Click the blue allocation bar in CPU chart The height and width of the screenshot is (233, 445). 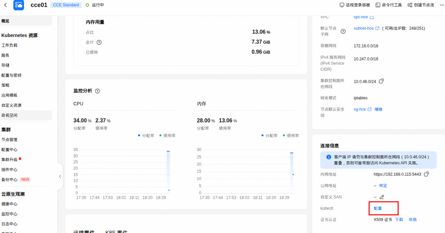(168, 172)
